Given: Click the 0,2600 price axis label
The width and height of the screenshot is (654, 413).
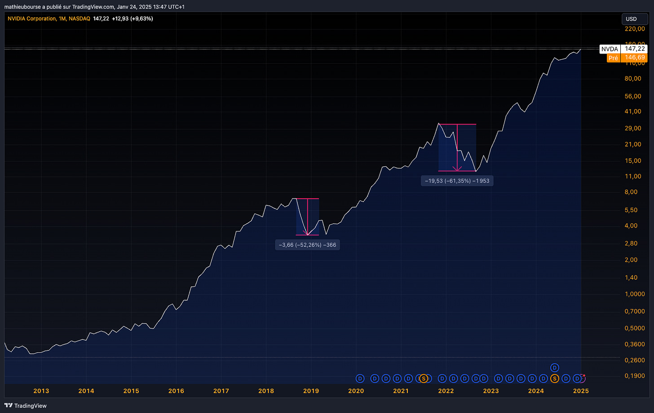Looking at the screenshot, I should 635,360.
